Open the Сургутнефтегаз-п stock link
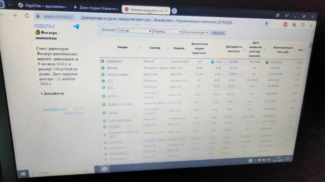Screen dimensions: 325x182 (x=121, y=120)
